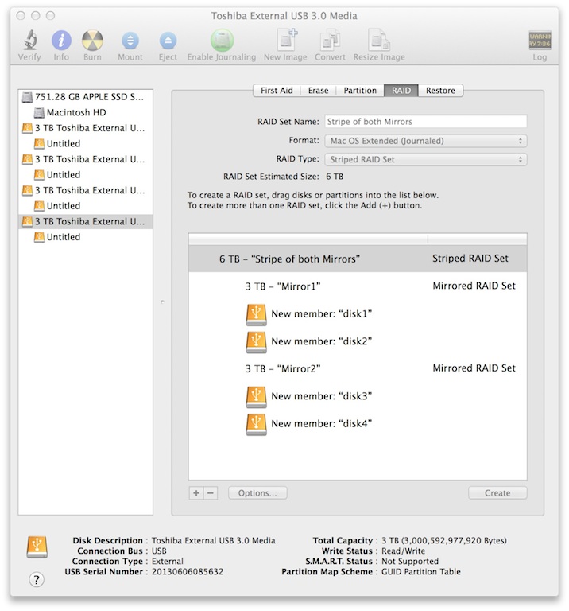Click the Verify microscope icon
Screen dimensions: 569x611
(29, 40)
